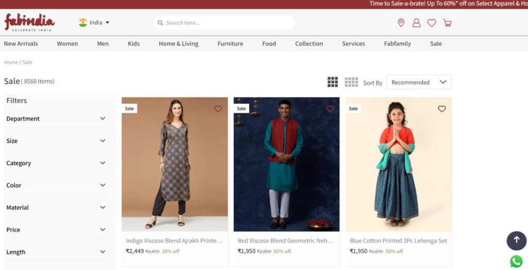Open the Fabfamily menu
The width and height of the screenshot is (528, 270).
coord(398,43)
